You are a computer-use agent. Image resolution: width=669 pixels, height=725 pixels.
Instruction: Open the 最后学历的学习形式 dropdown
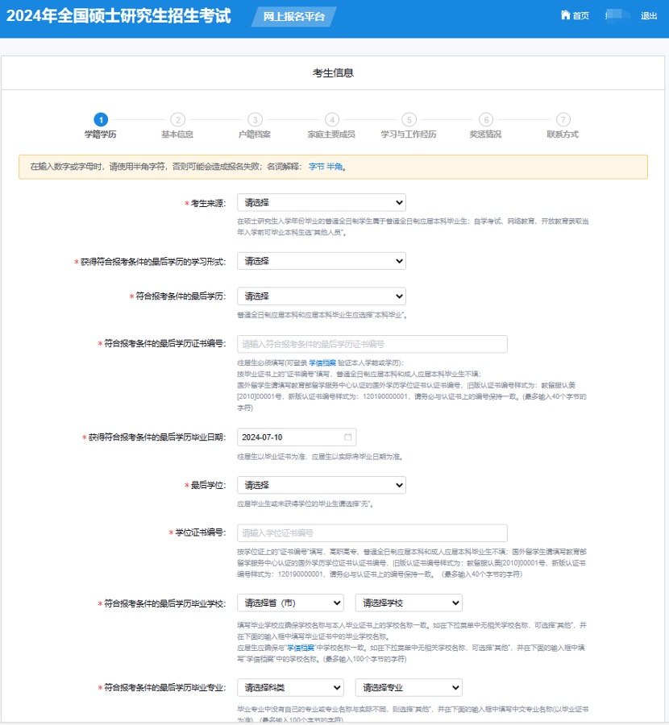(321, 261)
